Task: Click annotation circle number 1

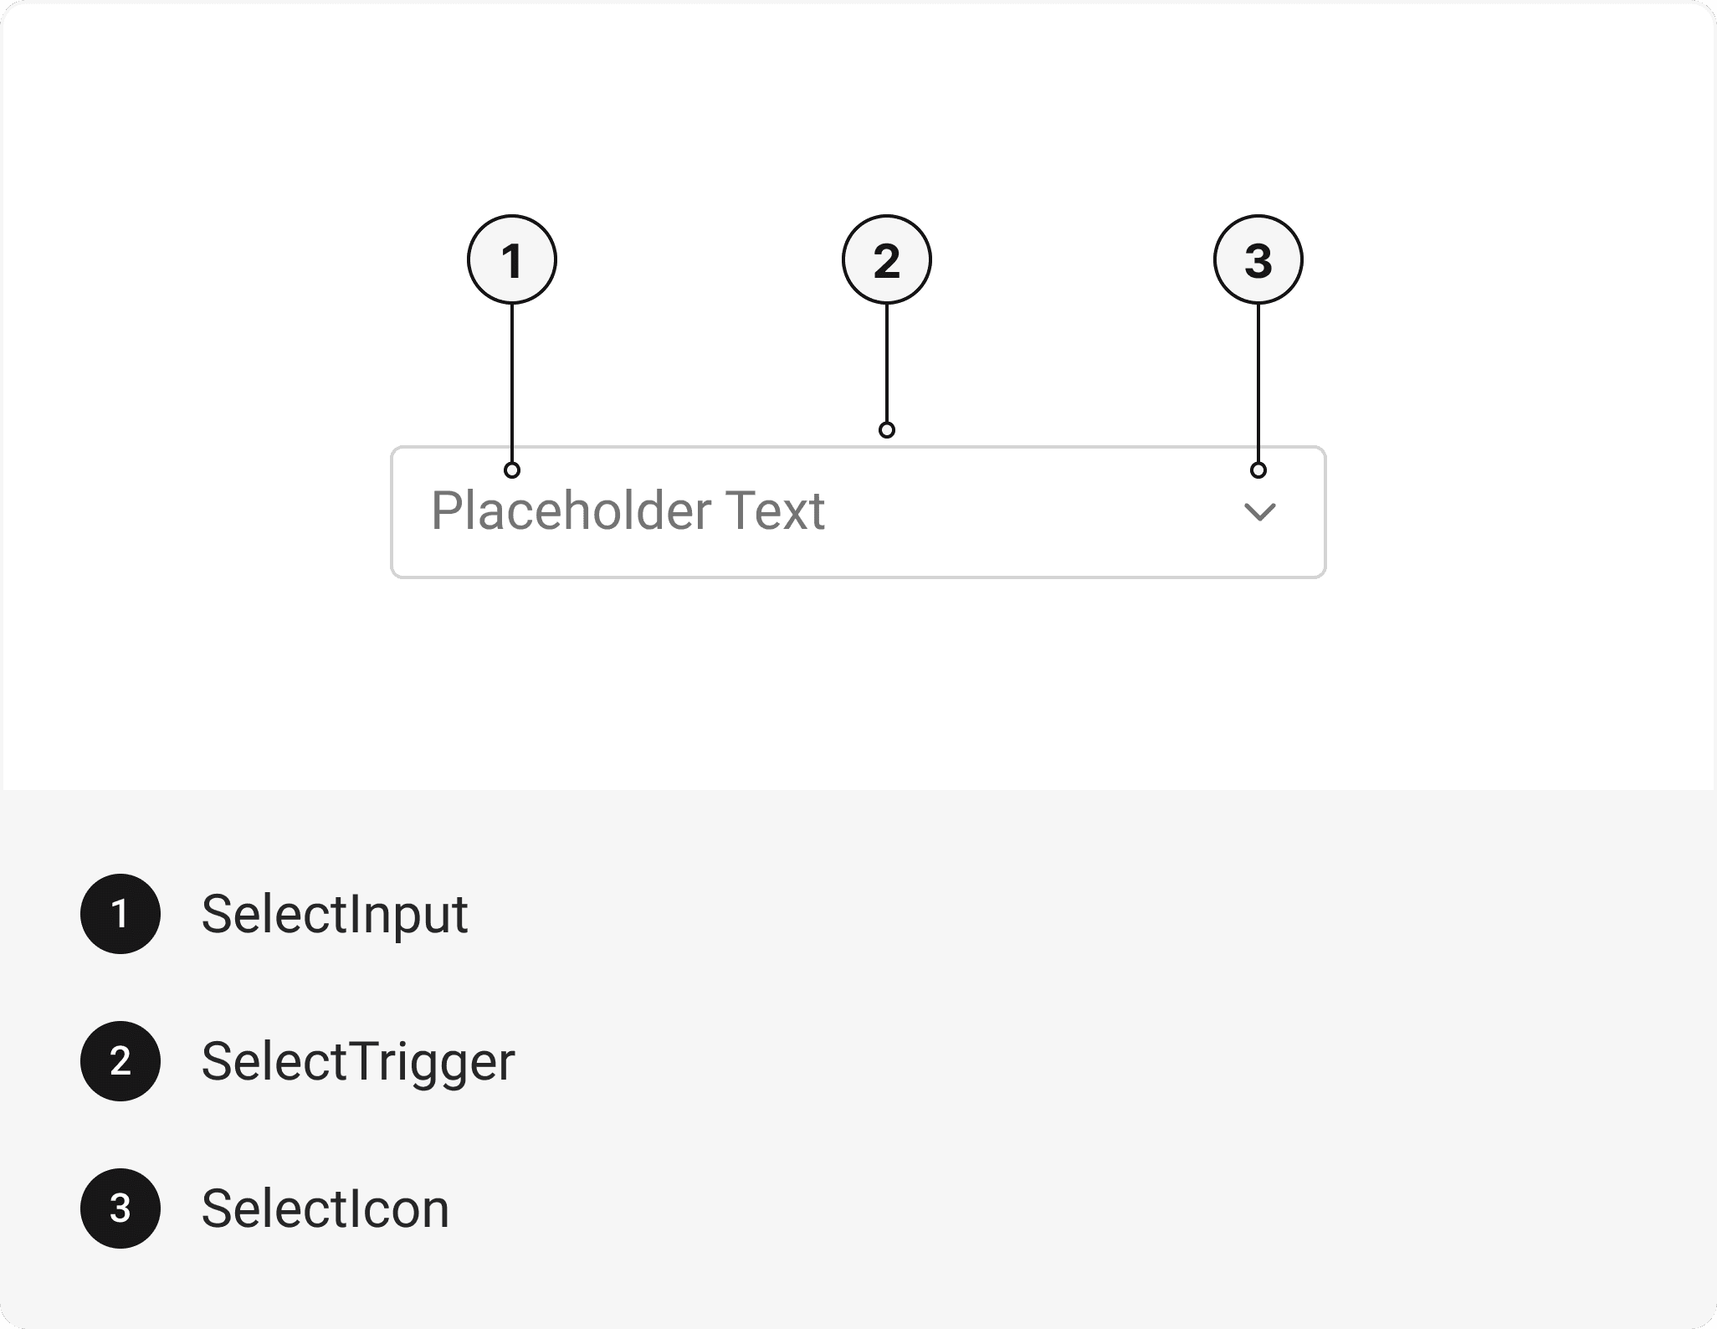Action: (512, 259)
